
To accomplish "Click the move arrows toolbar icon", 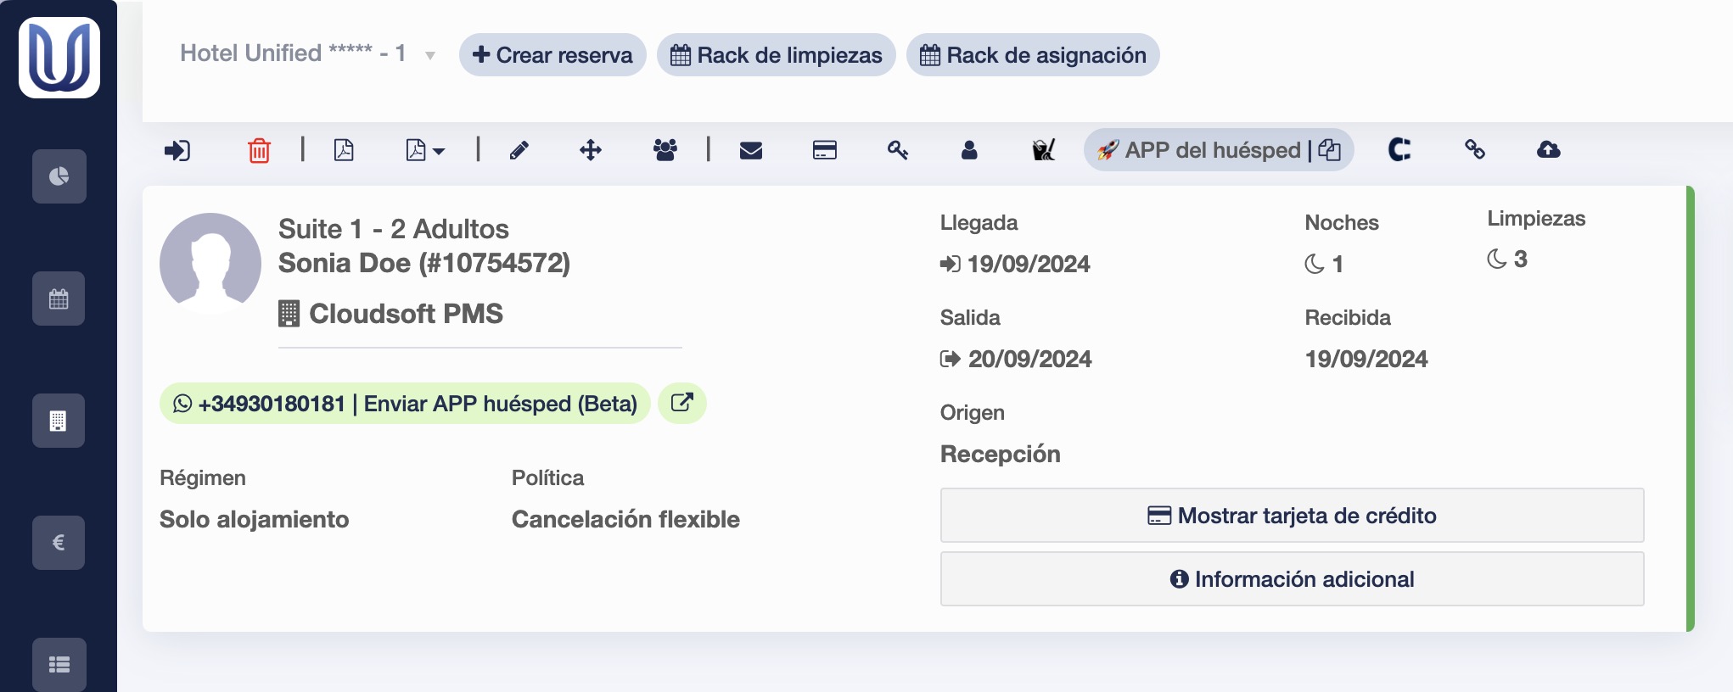I will [x=591, y=150].
